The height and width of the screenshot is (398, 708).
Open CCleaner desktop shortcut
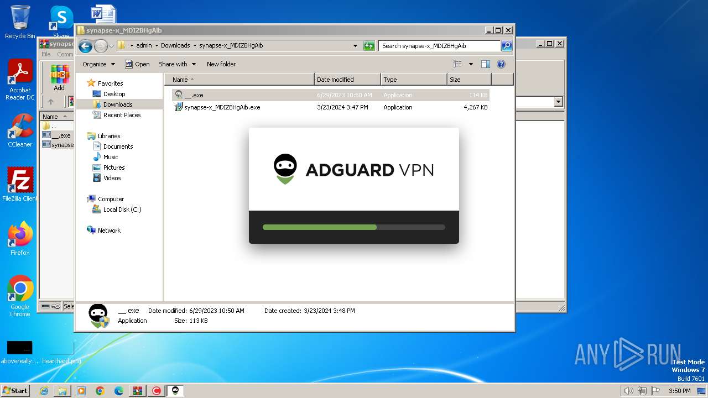(x=20, y=130)
